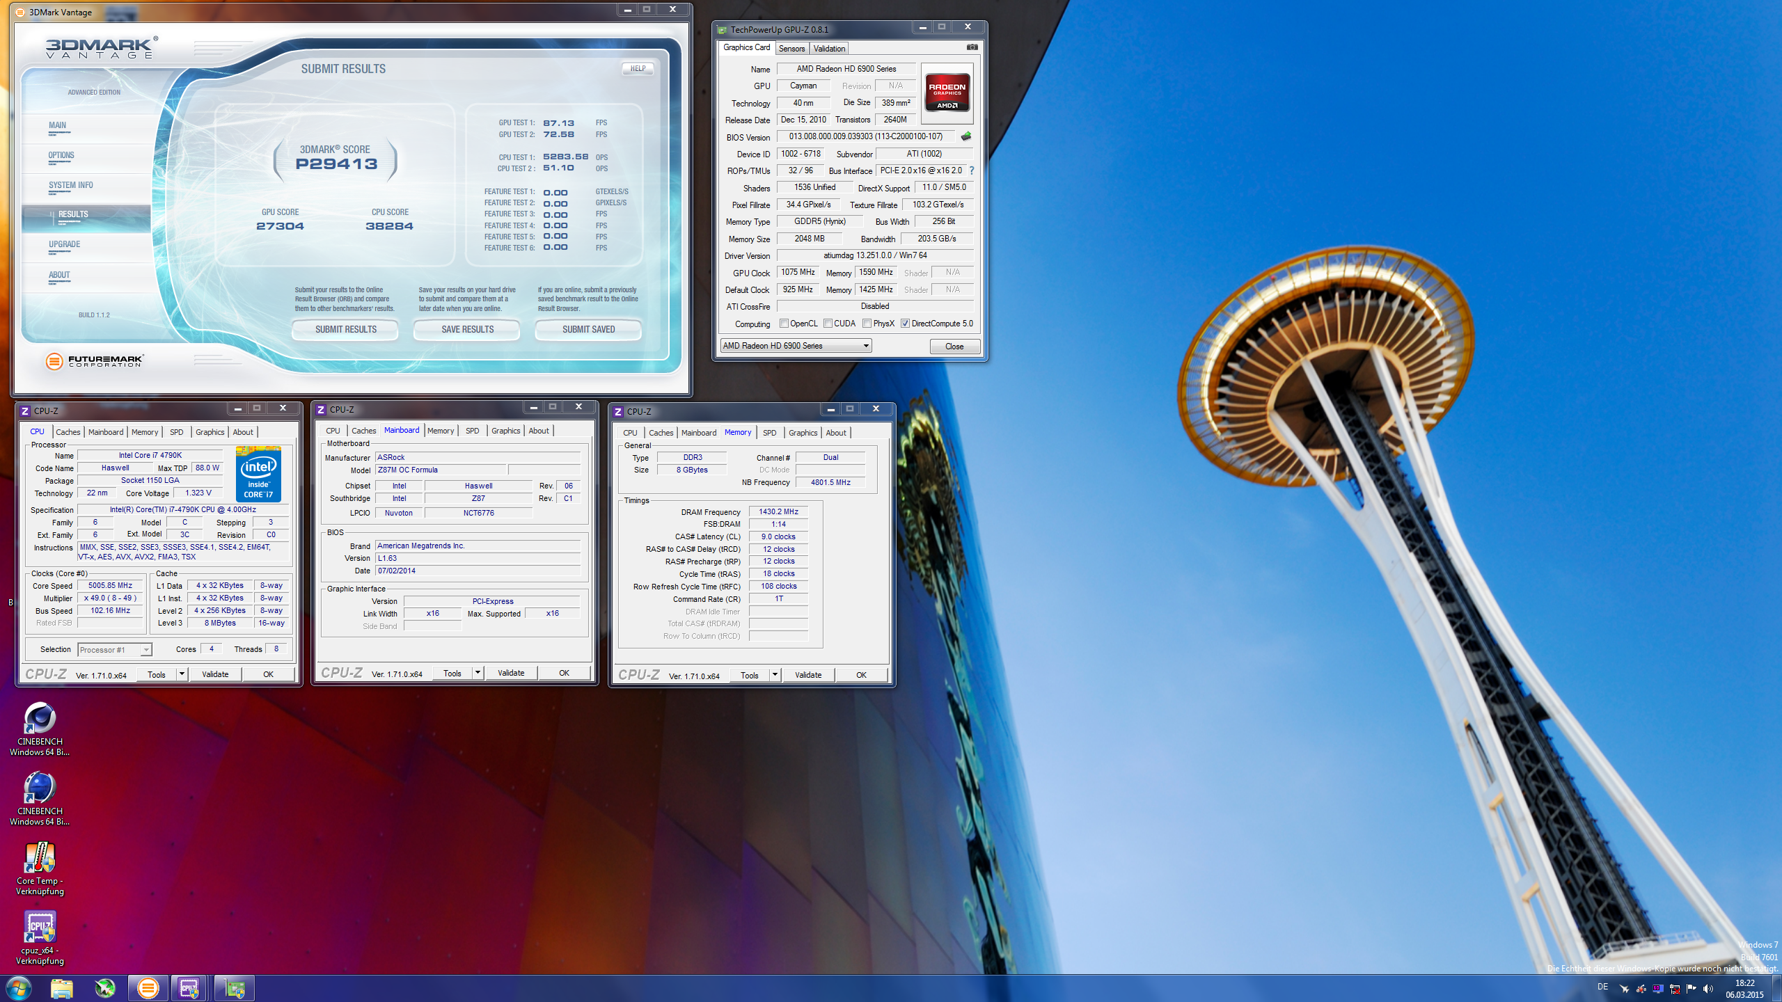Click the Intel Core i7 logo badge
The height and width of the screenshot is (1002, 1782).
(258, 474)
